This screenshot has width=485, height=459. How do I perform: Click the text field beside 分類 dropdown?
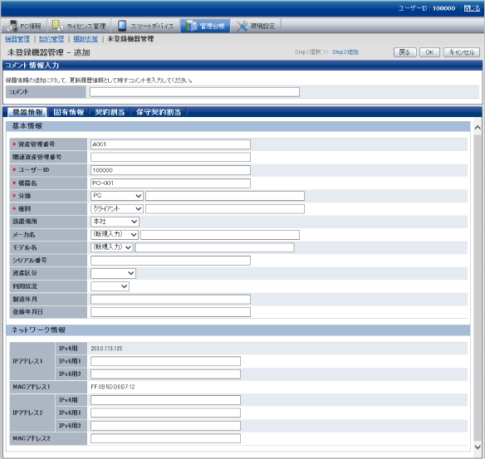[x=225, y=196]
